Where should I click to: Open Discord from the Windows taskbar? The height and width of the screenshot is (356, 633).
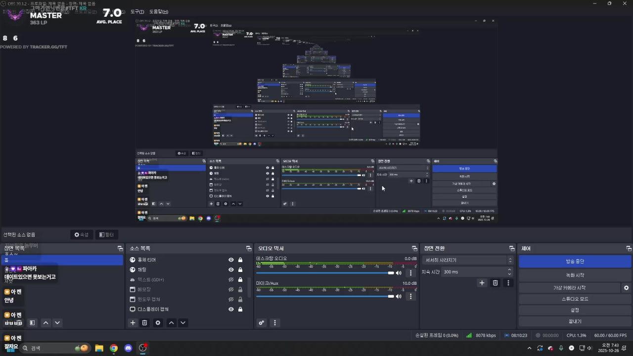click(129, 348)
